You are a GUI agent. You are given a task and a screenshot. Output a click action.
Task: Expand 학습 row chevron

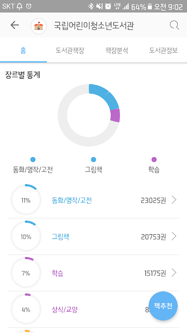[x=174, y=273]
